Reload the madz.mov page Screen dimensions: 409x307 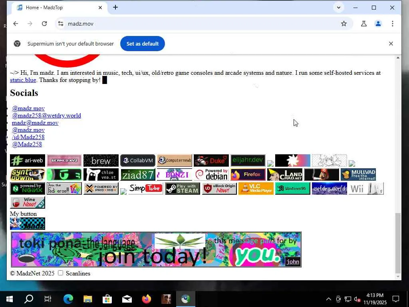(x=44, y=24)
